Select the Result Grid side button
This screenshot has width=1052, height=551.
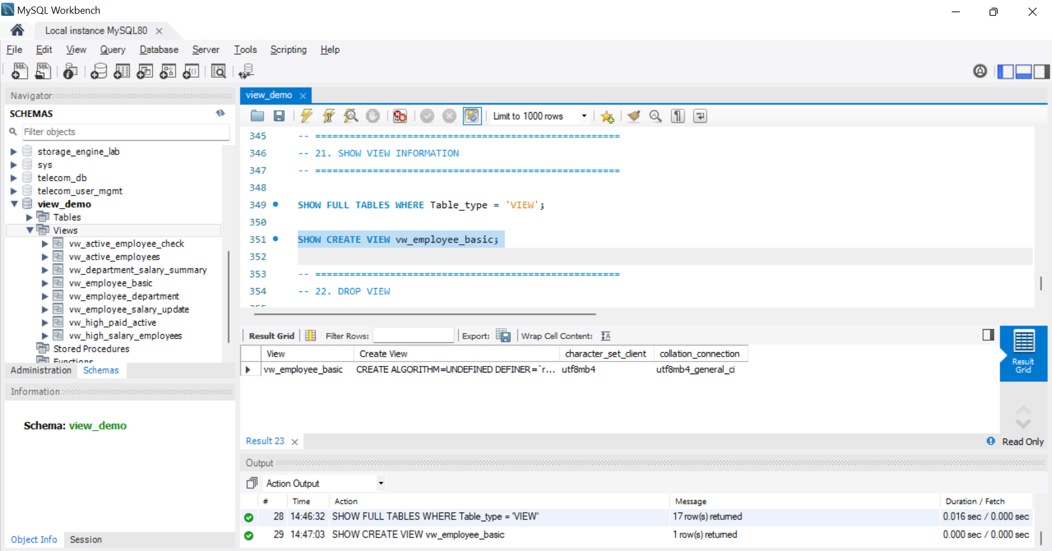click(x=1023, y=353)
